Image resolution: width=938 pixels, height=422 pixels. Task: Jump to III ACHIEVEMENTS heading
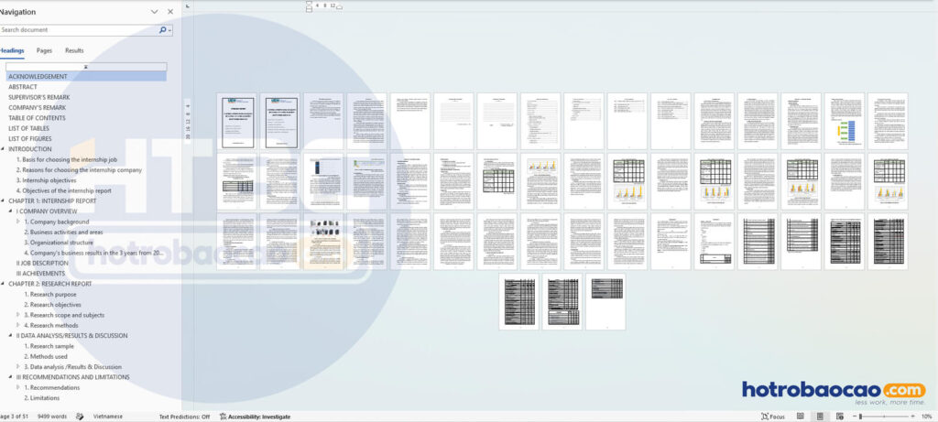pyautogui.click(x=40, y=274)
